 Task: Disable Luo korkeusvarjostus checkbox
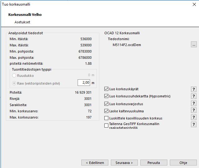point(106,104)
